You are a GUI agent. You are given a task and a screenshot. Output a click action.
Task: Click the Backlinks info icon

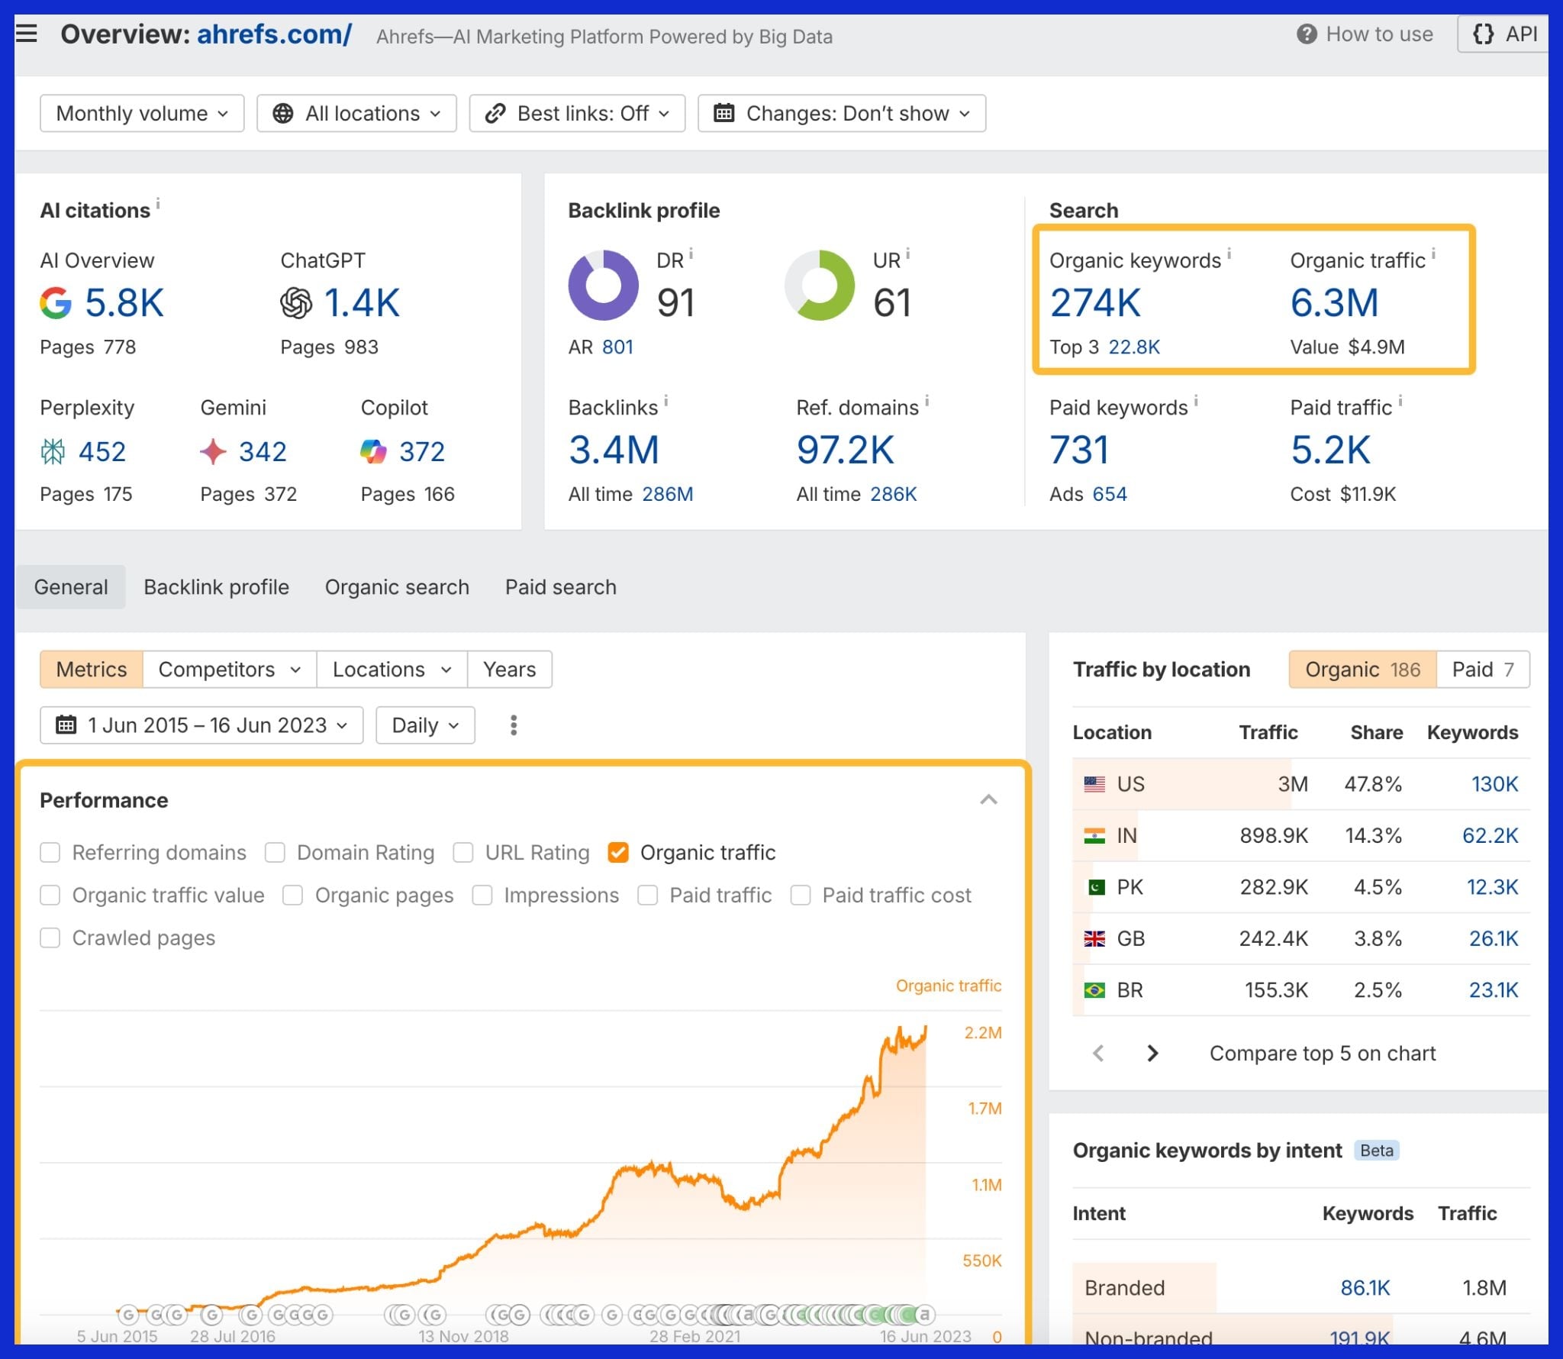pyautogui.click(x=665, y=401)
